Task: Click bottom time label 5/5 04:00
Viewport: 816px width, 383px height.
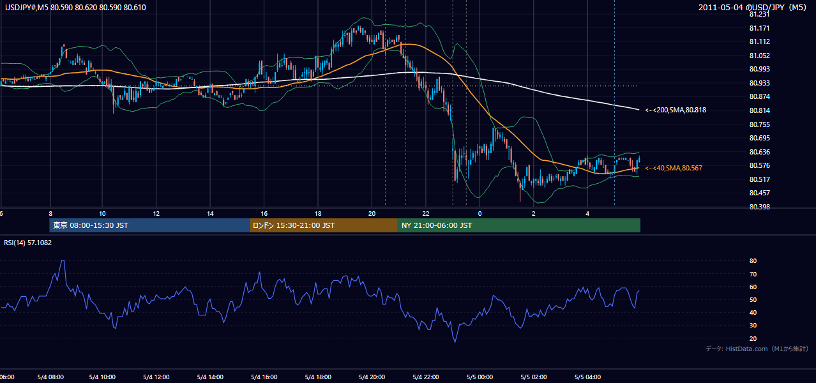Action: coord(587,377)
